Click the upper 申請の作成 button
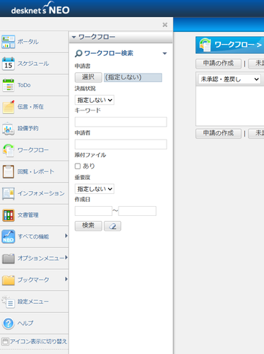The image size is (264, 354). [218, 64]
